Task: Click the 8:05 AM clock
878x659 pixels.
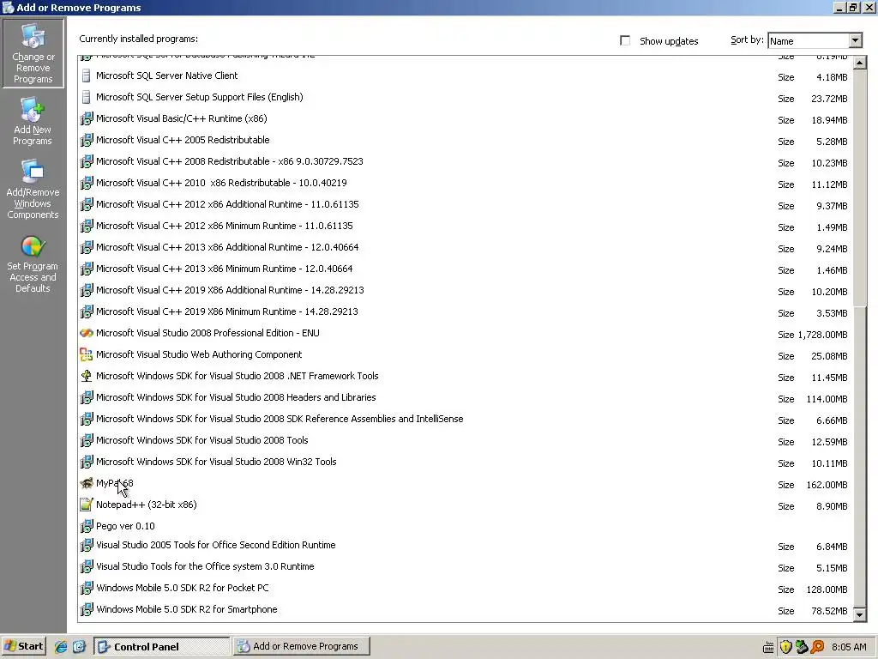Action: coord(849,647)
